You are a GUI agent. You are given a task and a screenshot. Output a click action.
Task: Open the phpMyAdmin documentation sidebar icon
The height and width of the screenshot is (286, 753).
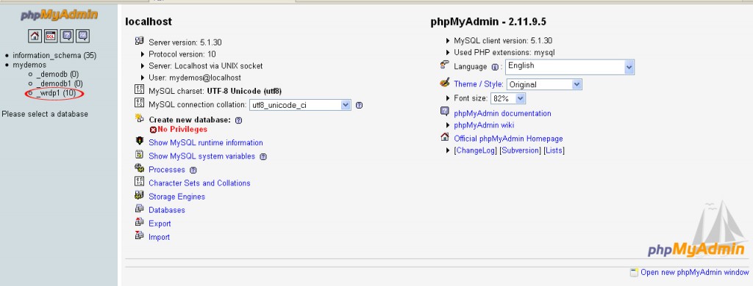coord(67,36)
